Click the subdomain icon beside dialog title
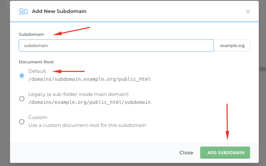 coord(24,11)
